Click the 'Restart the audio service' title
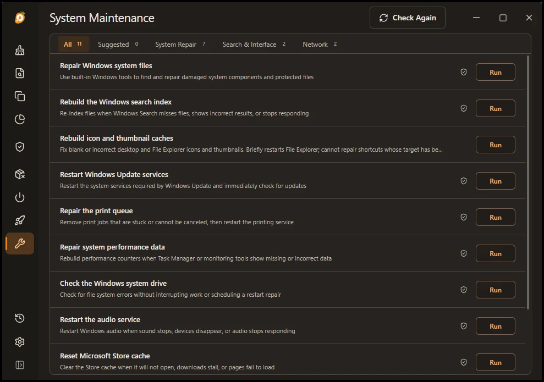Viewport: 544px width, 382px height. click(x=100, y=319)
